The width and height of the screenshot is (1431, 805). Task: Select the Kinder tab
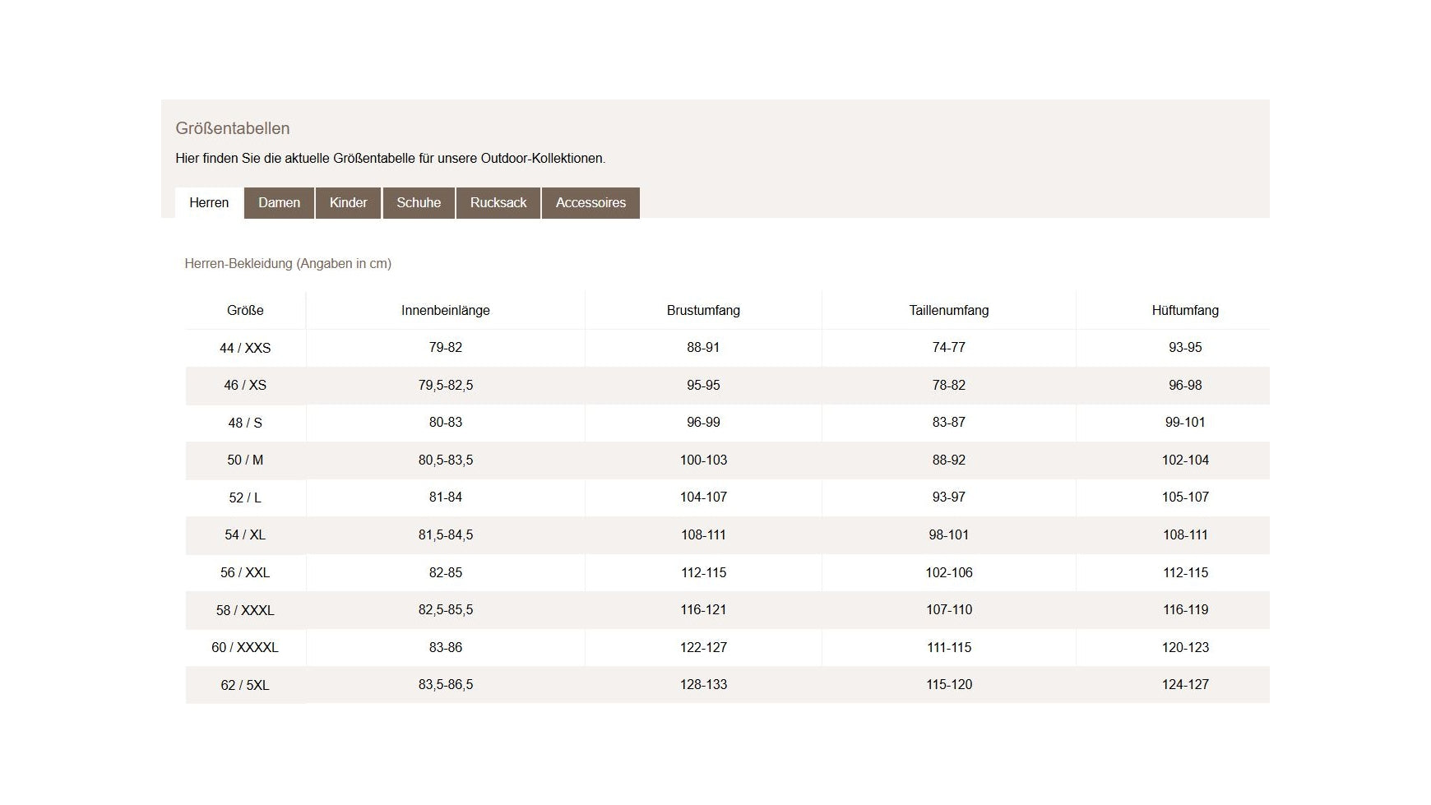tap(348, 203)
